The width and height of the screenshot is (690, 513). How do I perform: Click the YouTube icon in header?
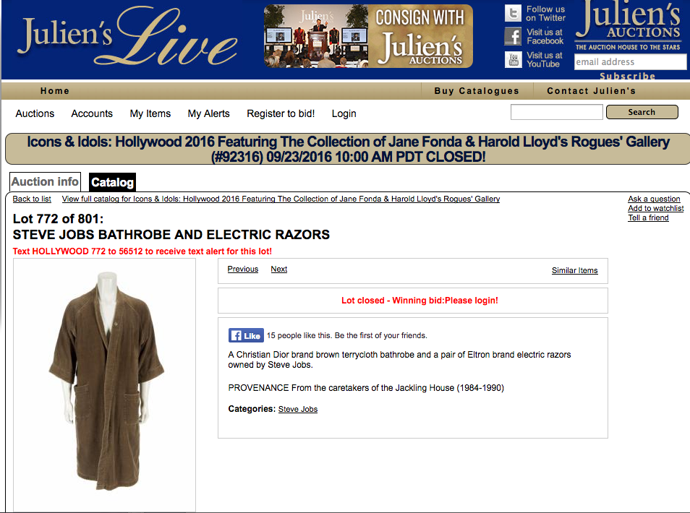(513, 59)
